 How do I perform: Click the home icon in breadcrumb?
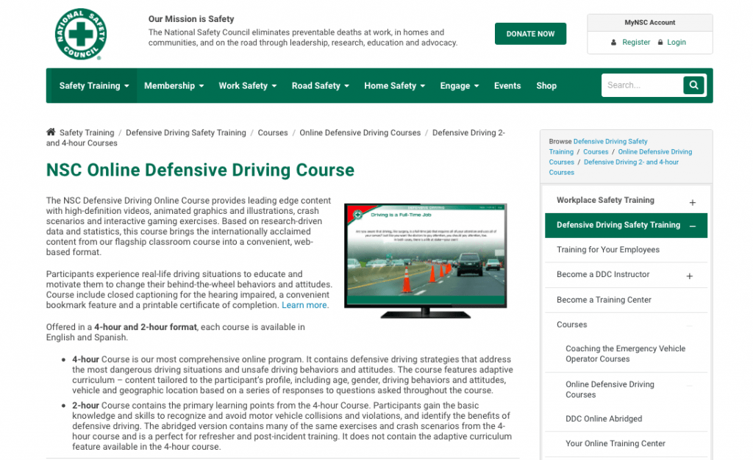click(51, 132)
